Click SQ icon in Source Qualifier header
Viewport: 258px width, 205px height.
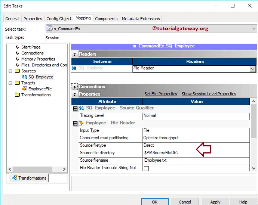pyautogui.click(x=81, y=108)
